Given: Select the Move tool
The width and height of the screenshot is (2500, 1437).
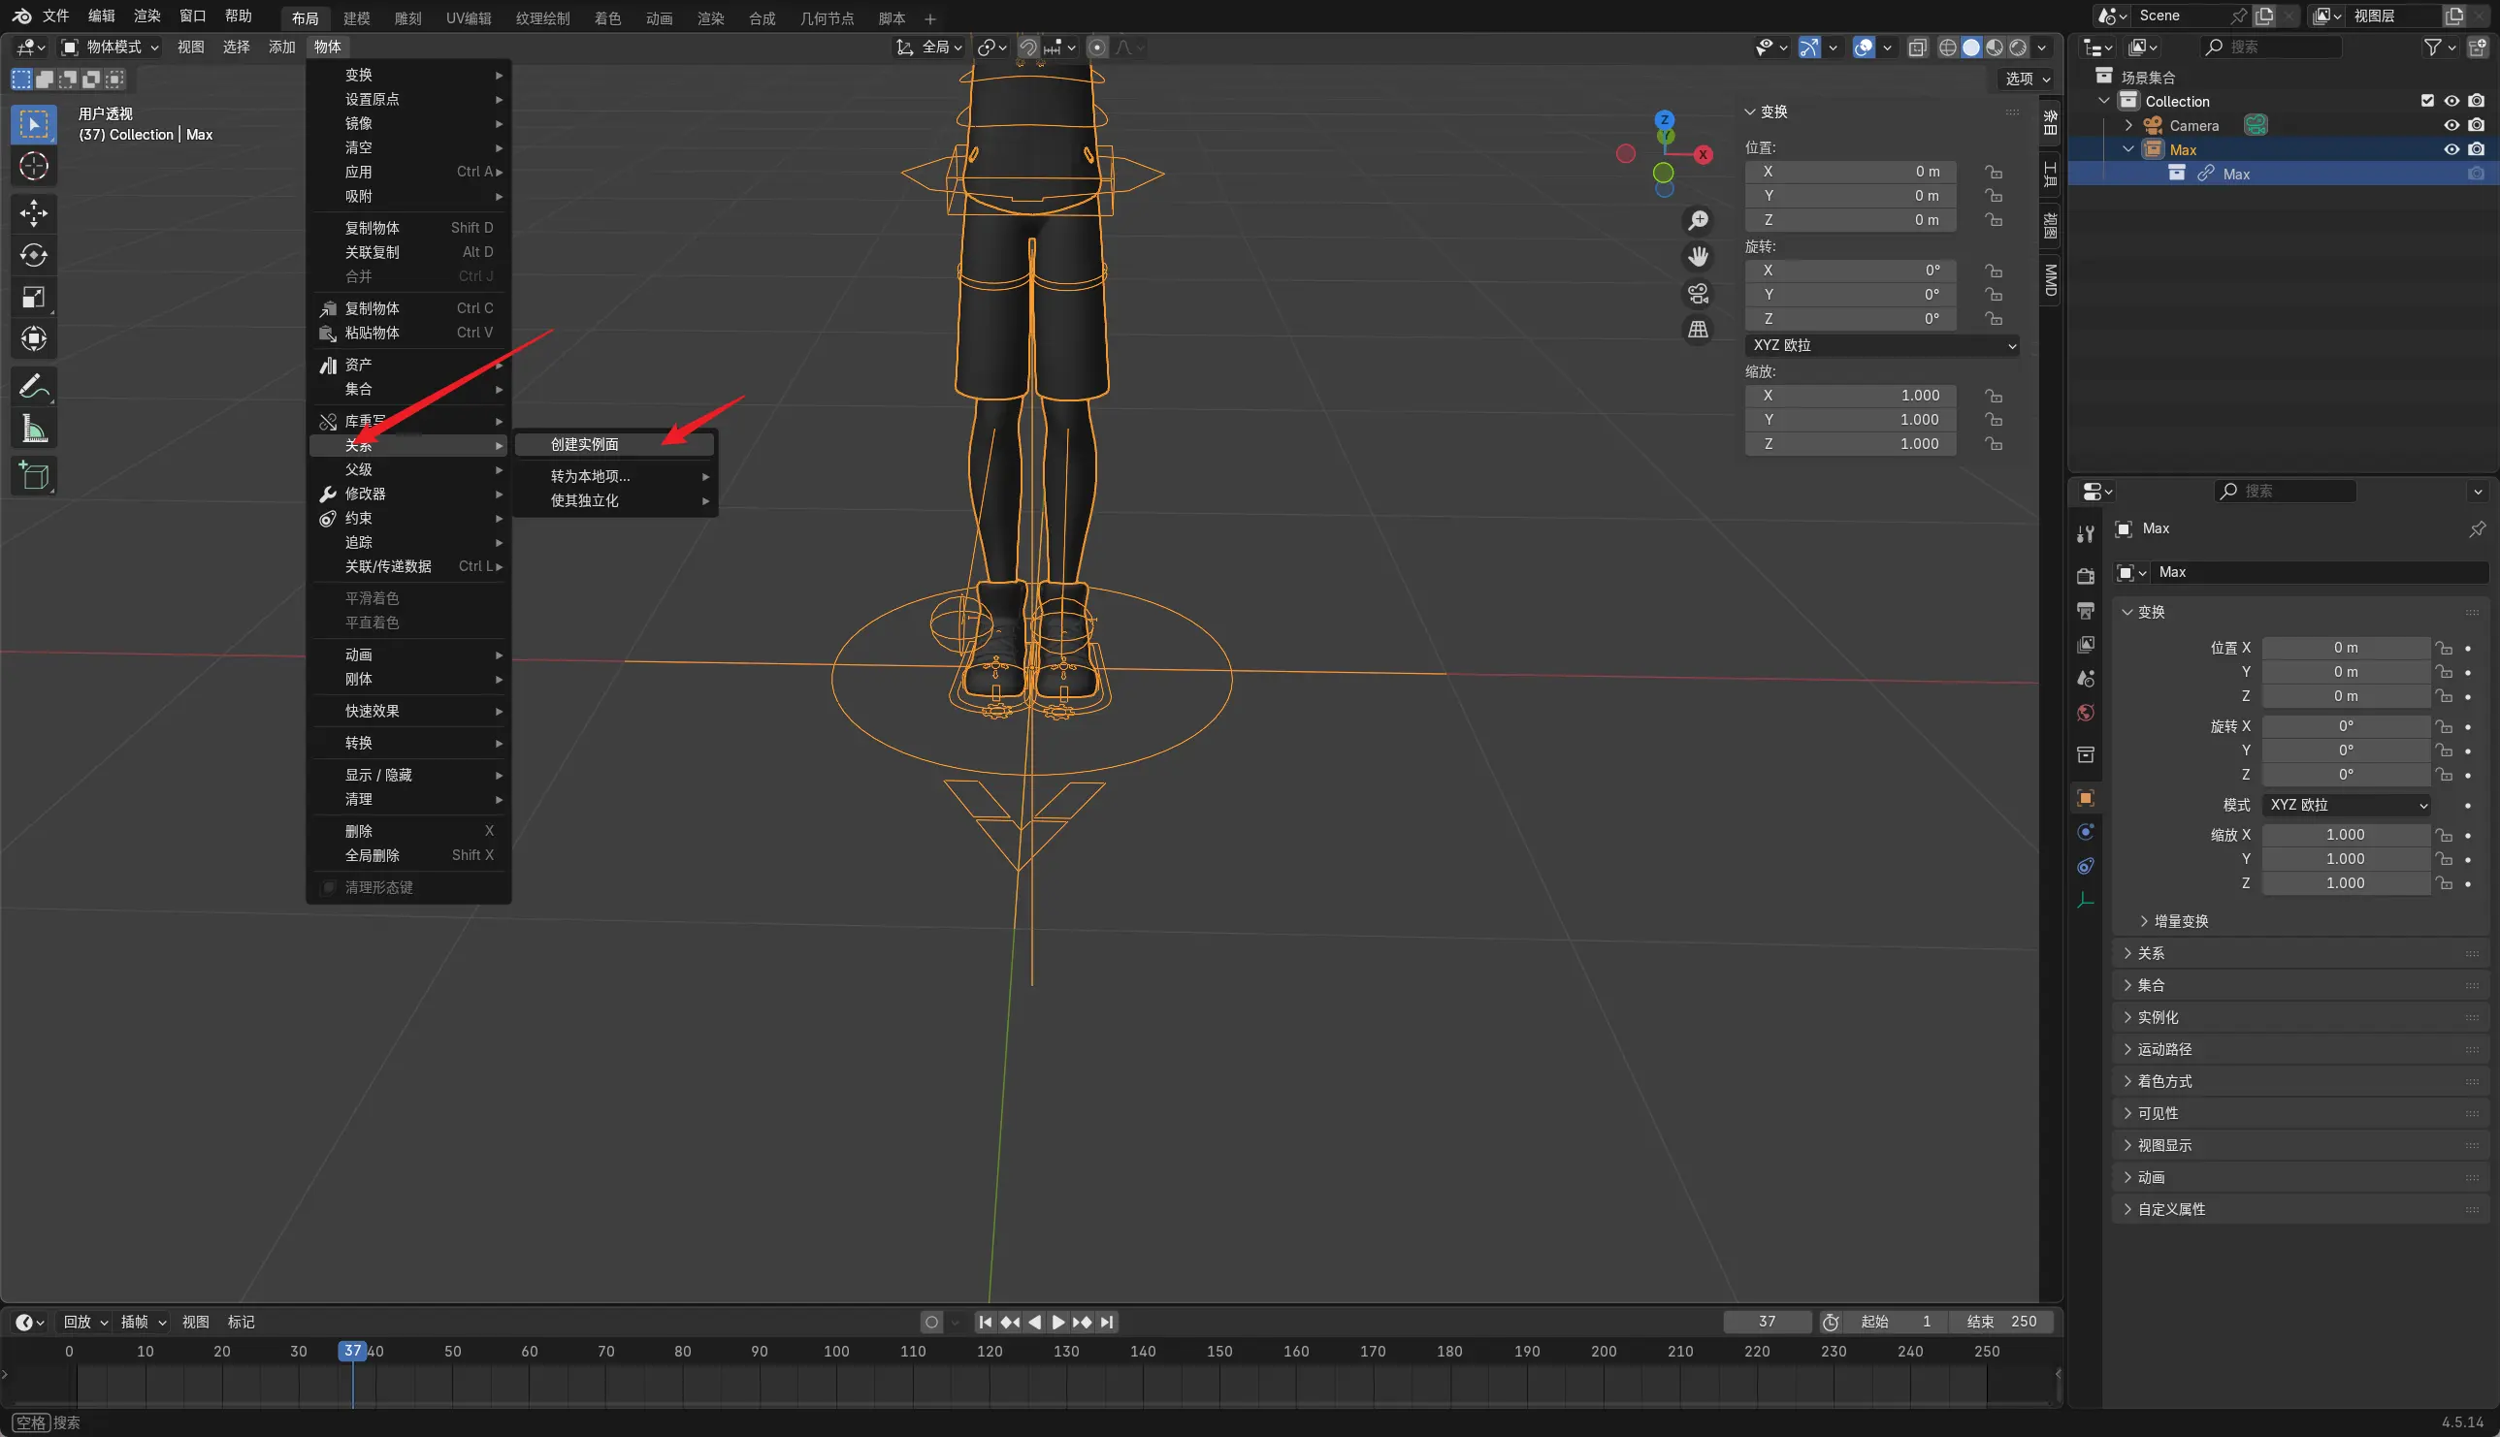Looking at the screenshot, I should click(34, 212).
